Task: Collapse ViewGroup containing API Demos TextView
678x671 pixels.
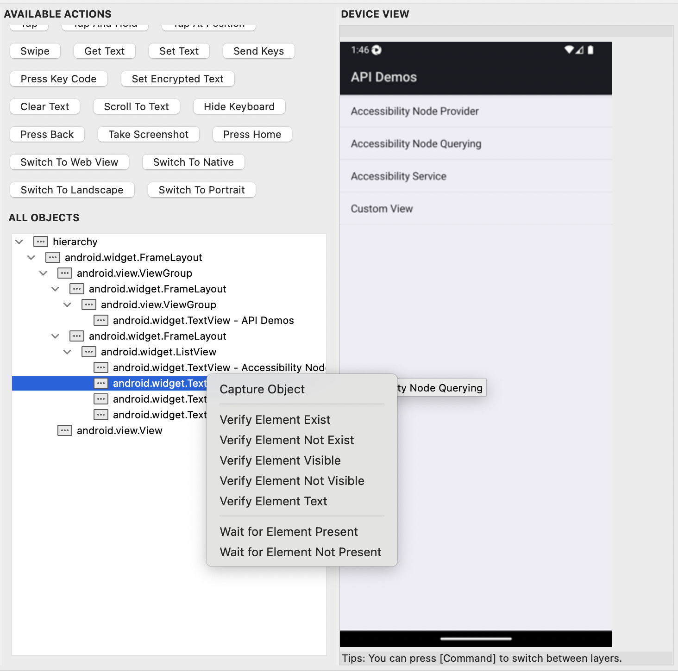Action: point(67,304)
